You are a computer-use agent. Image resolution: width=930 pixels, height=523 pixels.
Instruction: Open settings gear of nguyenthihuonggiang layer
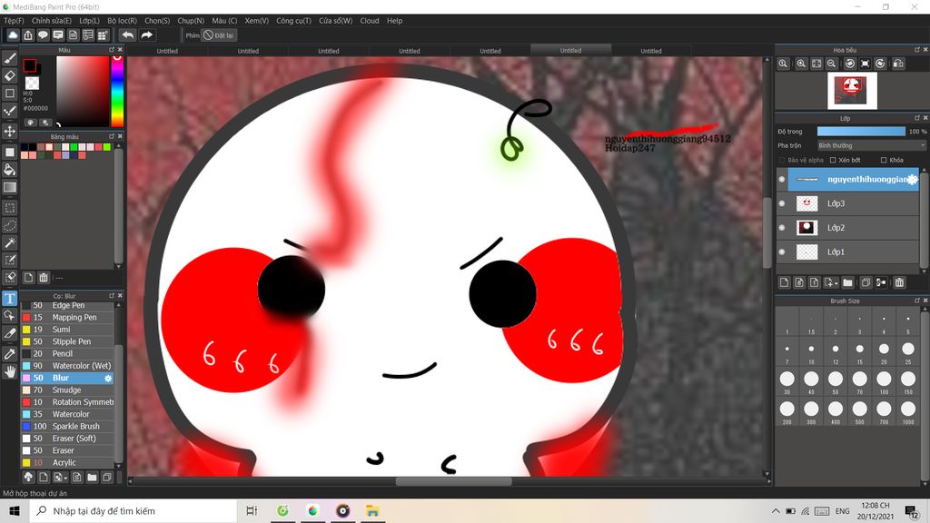point(912,179)
